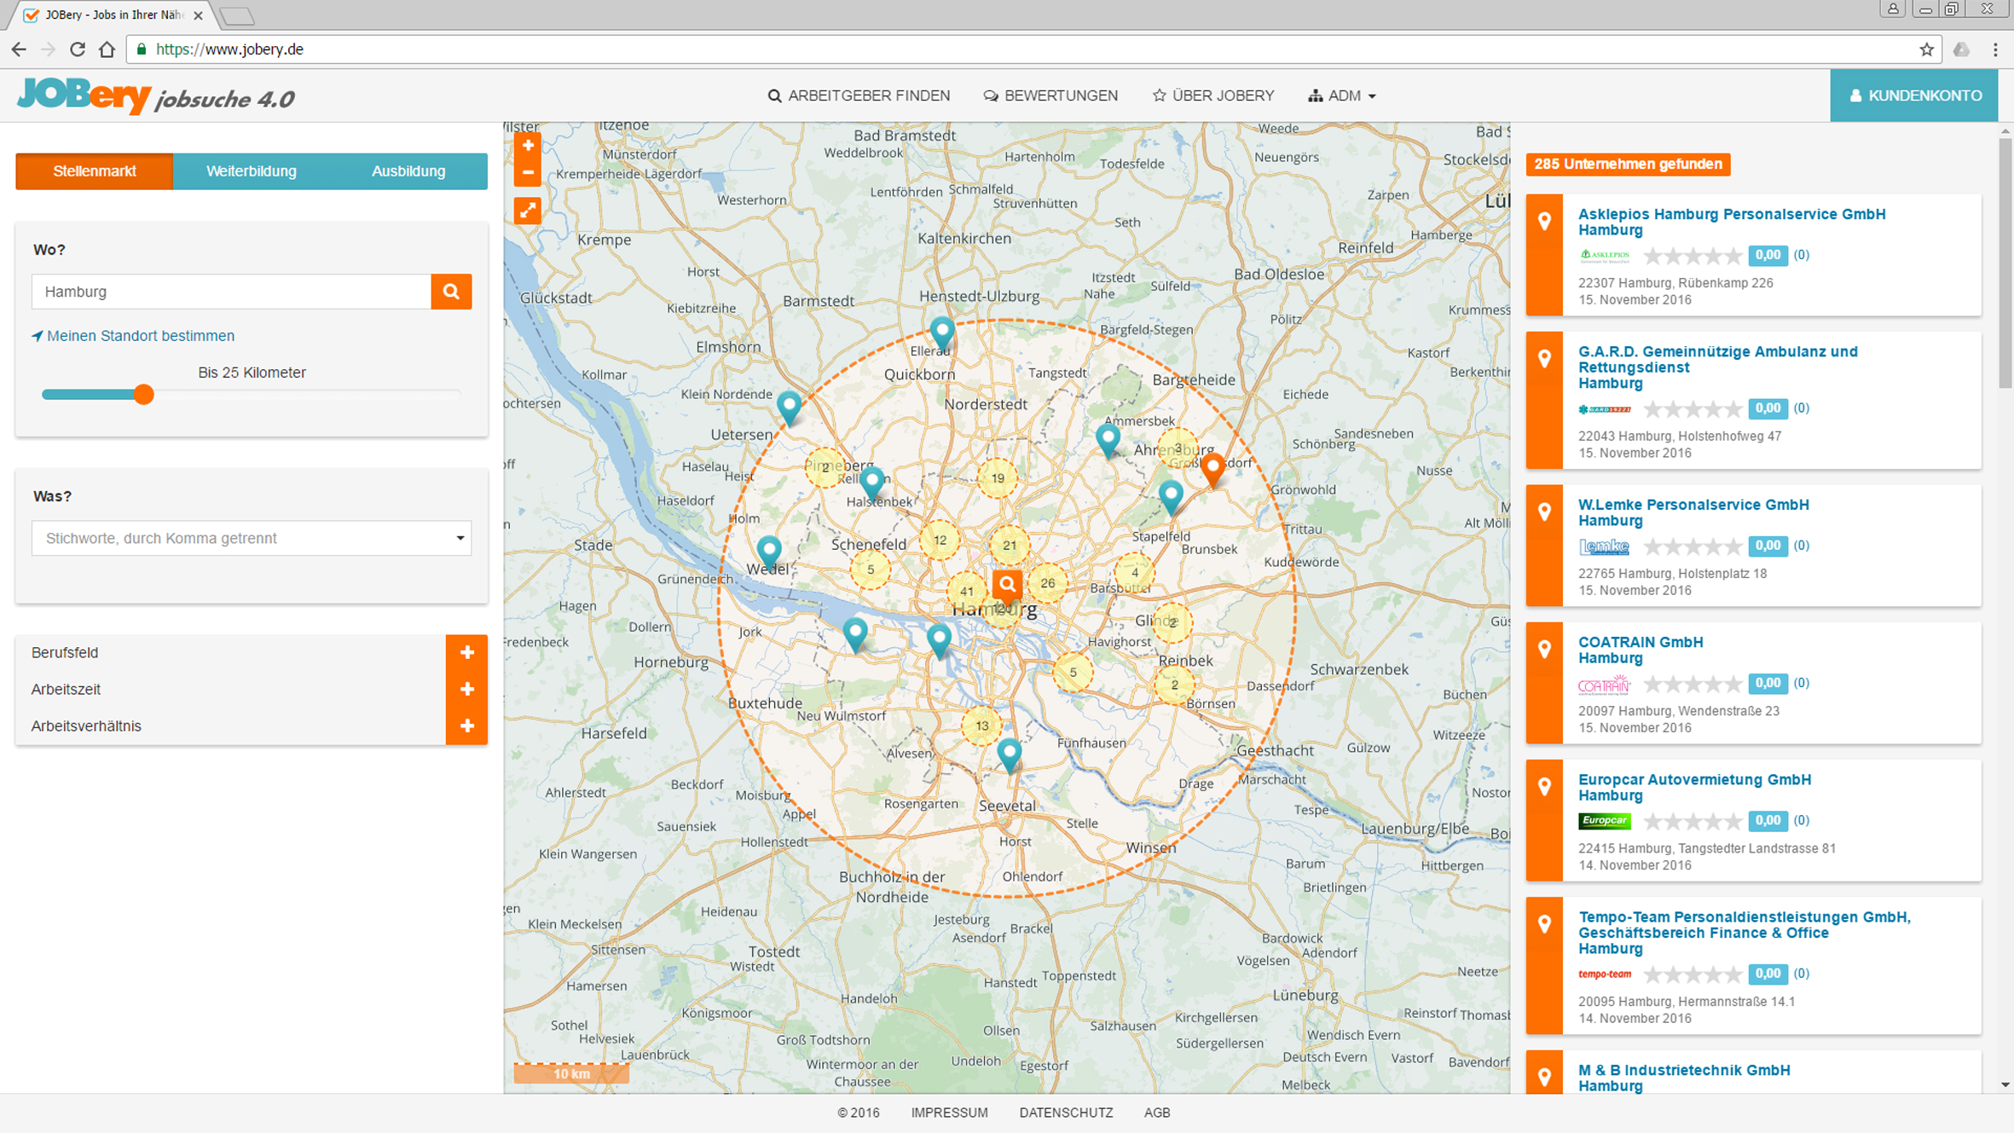Click the 285 Unternehmen gefunden label
The width and height of the screenshot is (2014, 1133).
tap(1628, 164)
